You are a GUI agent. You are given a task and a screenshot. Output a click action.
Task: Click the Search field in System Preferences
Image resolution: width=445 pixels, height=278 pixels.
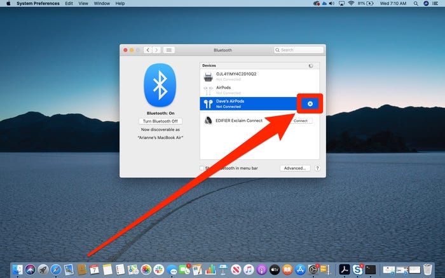(299, 50)
